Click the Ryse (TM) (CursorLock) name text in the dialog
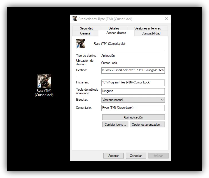The height and width of the screenshot is (178, 209). click(109, 44)
